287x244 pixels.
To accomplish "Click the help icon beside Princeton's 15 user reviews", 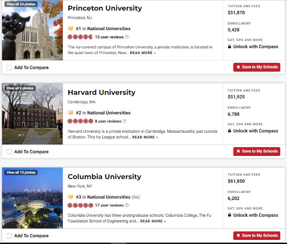I will click(127, 37).
